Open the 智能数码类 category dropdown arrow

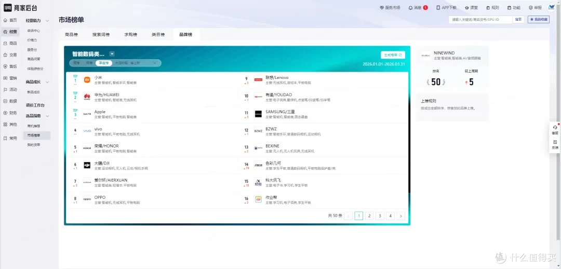(x=112, y=54)
